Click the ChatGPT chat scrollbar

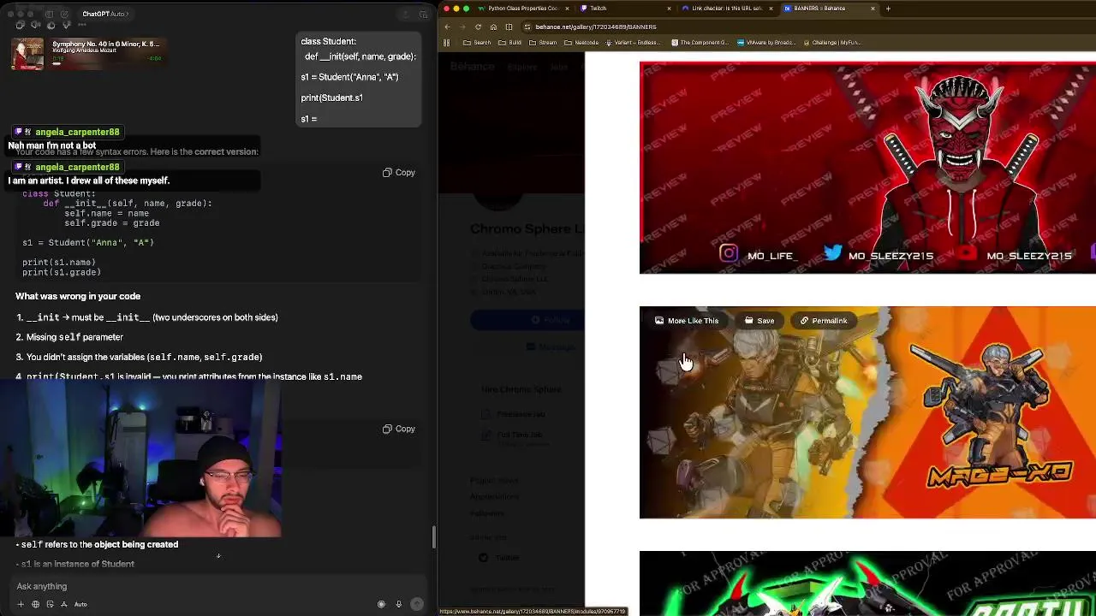pyautogui.click(x=433, y=537)
